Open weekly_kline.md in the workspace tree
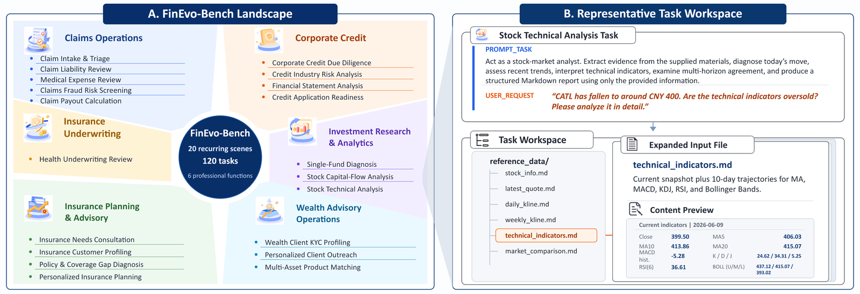Viewport: 860px width, 294px height. (x=531, y=220)
